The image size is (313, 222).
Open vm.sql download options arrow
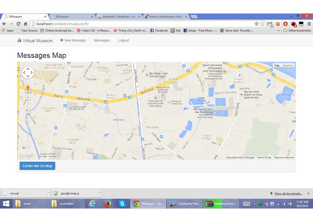pos(49,193)
